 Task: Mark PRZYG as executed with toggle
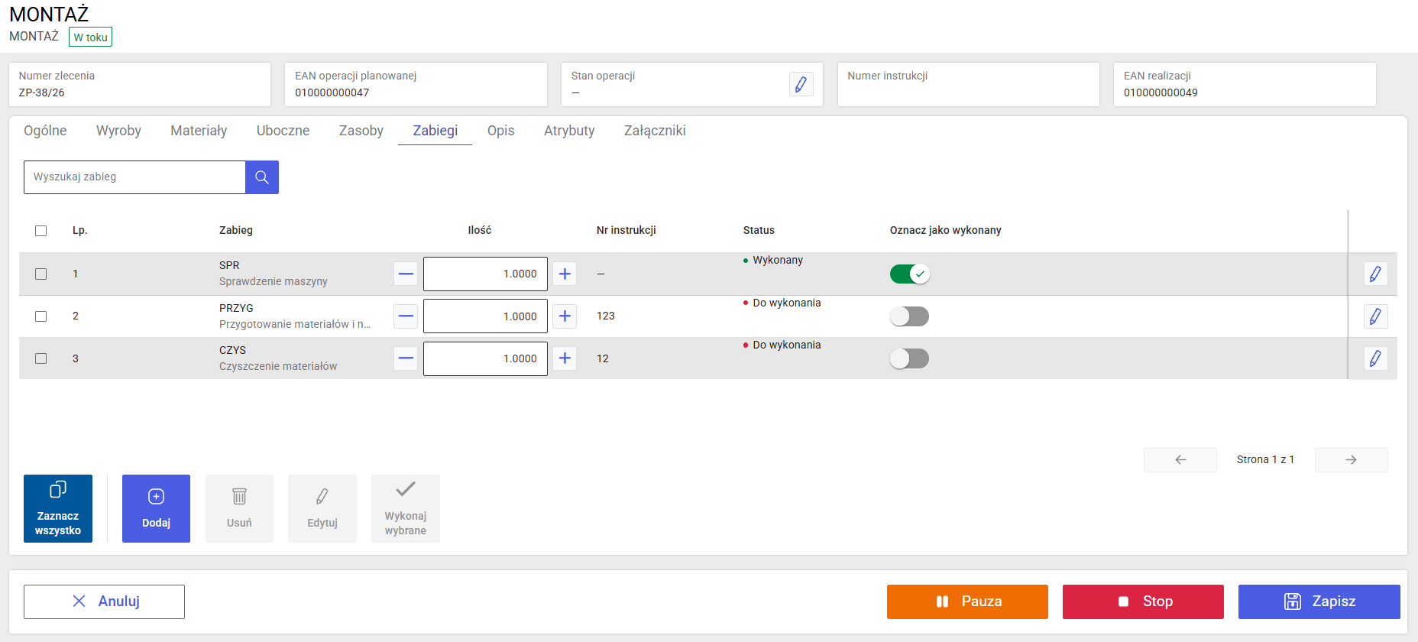(910, 316)
